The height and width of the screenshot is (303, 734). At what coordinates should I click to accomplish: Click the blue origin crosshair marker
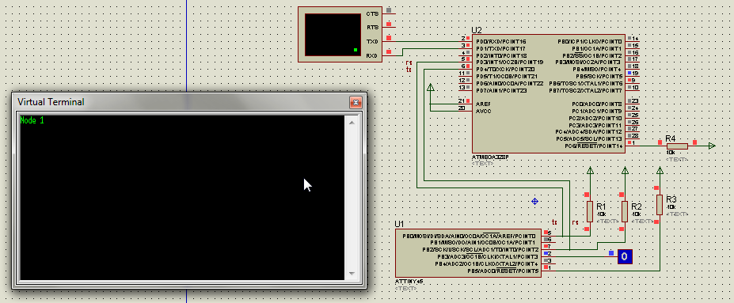[x=534, y=202]
